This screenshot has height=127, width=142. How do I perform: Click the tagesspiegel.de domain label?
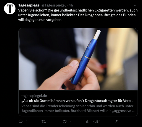(34, 96)
